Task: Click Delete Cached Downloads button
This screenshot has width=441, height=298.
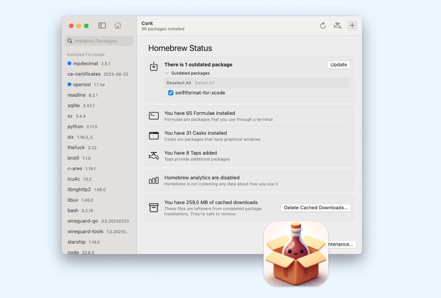Action: tap(316, 207)
